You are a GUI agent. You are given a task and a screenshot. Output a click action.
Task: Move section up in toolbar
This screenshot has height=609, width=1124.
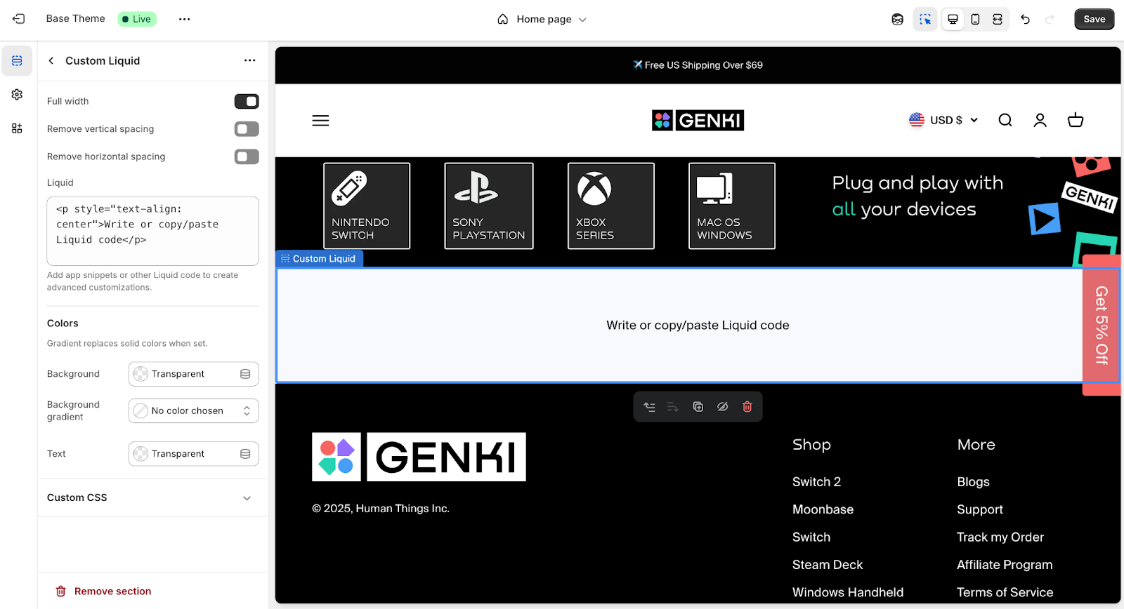[x=649, y=407]
